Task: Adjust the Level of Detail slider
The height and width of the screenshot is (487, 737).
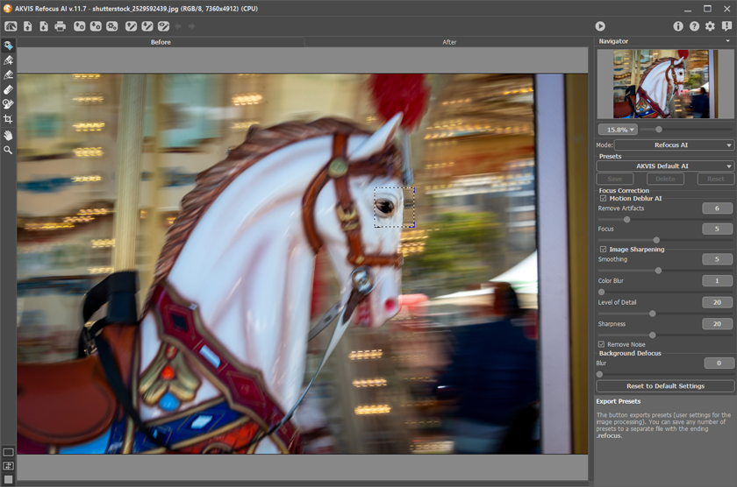Action: (653, 314)
